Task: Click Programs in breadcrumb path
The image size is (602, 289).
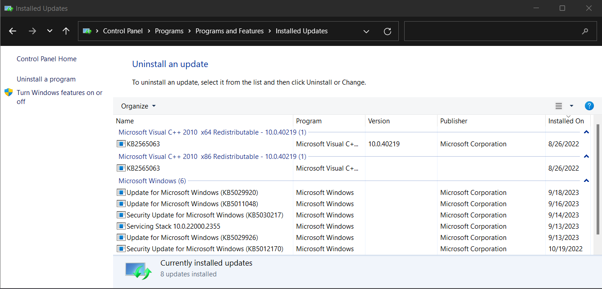Action: (169, 31)
